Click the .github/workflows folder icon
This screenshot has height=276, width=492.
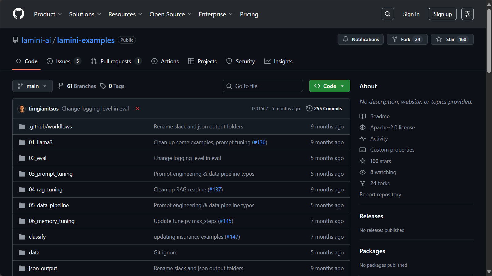pyautogui.click(x=22, y=127)
